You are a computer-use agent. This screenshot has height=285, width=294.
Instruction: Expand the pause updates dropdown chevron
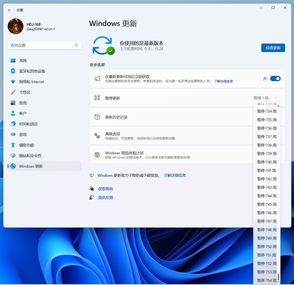(x=276, y=98)
